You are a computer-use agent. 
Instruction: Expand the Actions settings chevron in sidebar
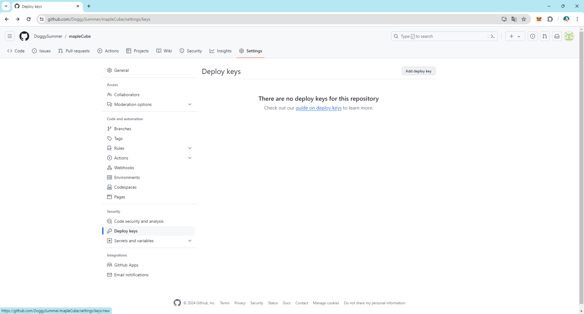click(190, 158)
